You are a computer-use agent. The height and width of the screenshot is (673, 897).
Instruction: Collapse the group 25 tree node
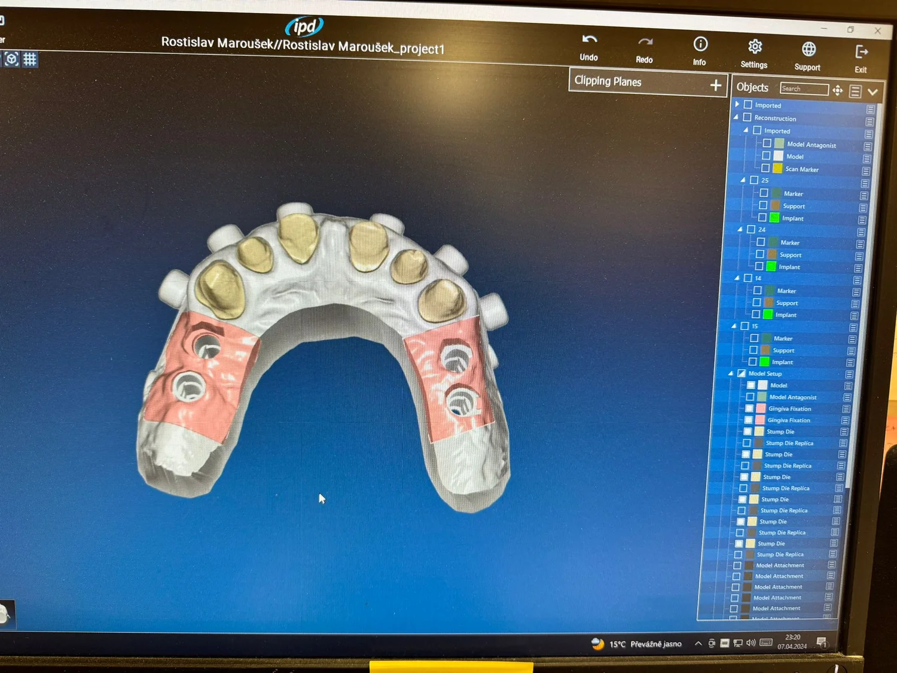click(x=743, y=179)
